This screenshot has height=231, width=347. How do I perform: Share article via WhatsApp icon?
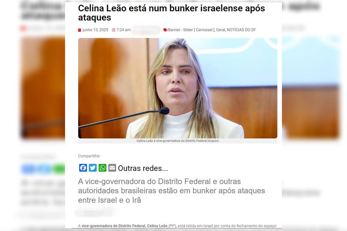pyautogui.click(x=103, y=168)
